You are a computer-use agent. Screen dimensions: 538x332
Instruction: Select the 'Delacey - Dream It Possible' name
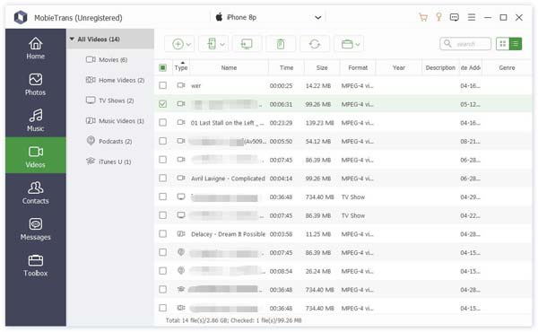click(x=228, y=234)
